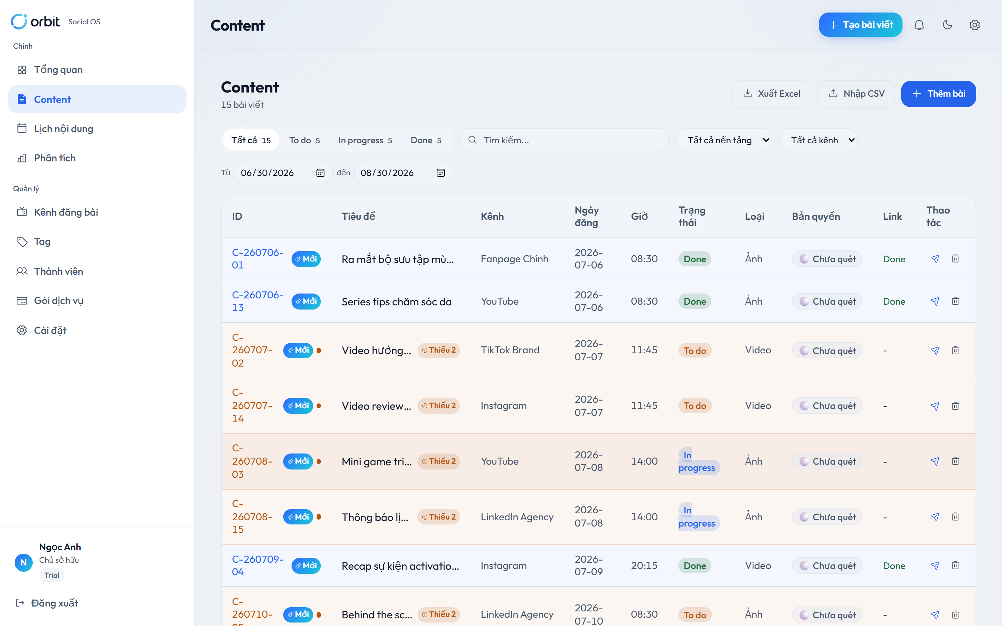Viewport: 1002px width, 626px height.
Task: Click the Tìm kiếm search field
Action: 564,140
